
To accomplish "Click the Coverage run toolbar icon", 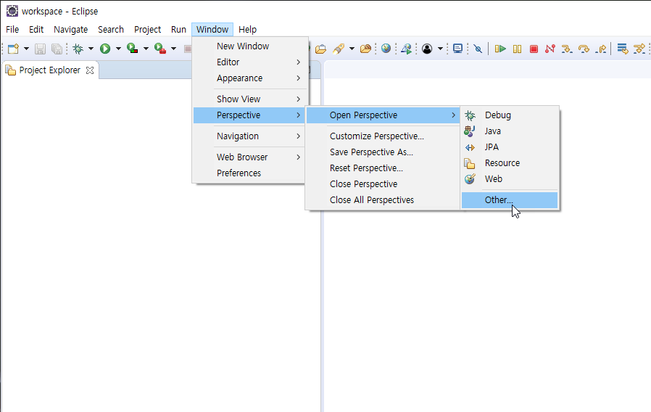I will point(133,49).
